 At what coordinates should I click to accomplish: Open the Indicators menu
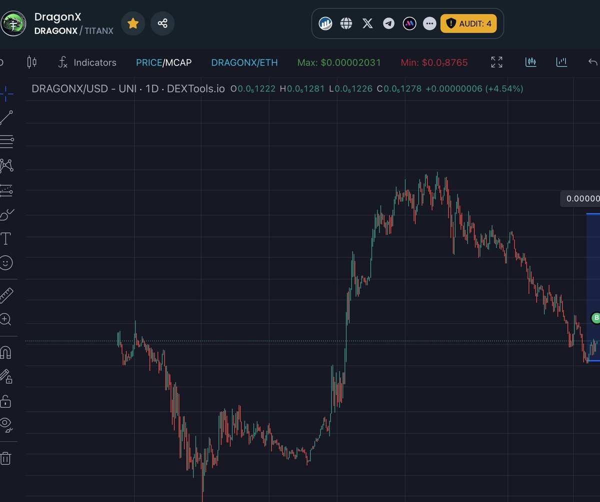point(87,63)
